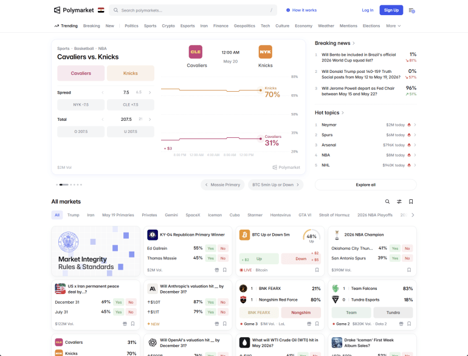This screenshot has height=356, width=468.
Task: Open the All markets search icon
Action: tap(387, 202)
